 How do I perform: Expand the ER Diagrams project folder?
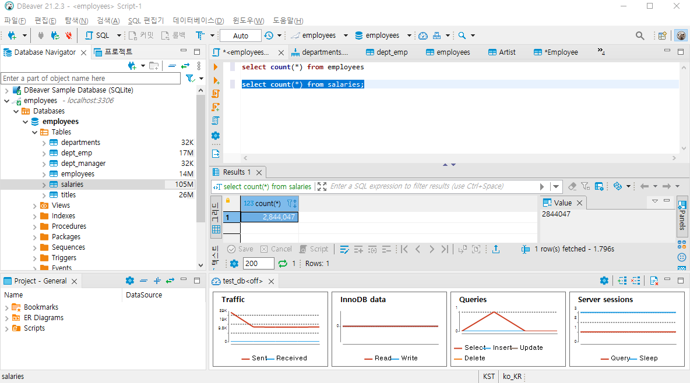(6, 318)
